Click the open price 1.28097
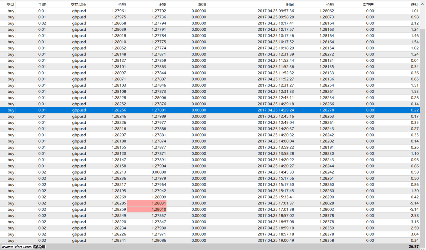The width and height of the screenshot is (426, 250). [x=119, y=73]
